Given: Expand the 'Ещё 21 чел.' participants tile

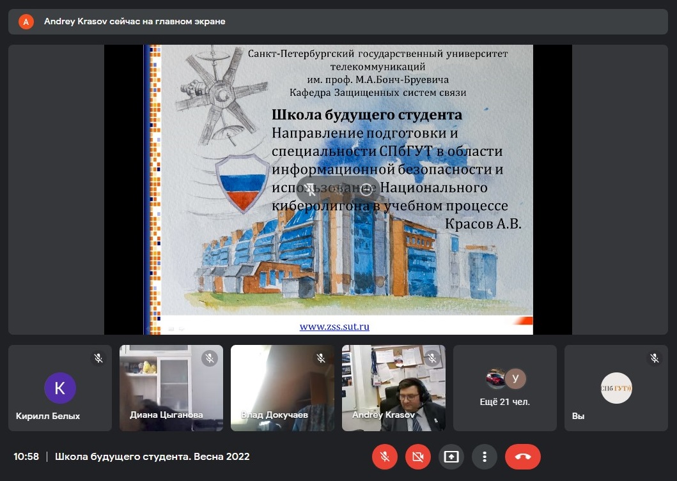Looking at the screenshot, I should 505,388.
